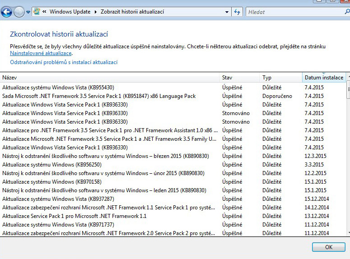Click the date 12.3.2015
This screenshot has height=259, width=350.
(315, 156)
